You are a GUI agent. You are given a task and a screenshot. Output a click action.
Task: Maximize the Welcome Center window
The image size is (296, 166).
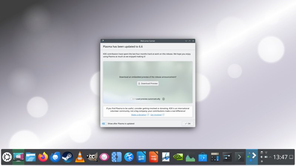190,41
